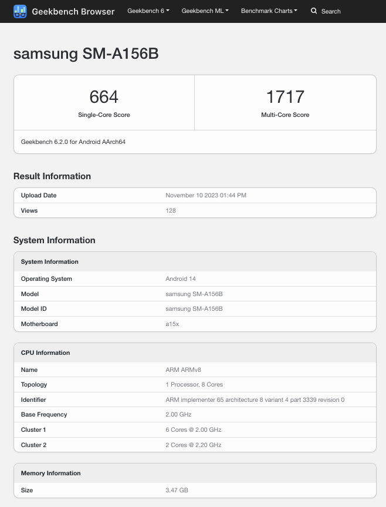Click the search magnifier icon
The height and width of the screenshot is (507, 386).
314,11
